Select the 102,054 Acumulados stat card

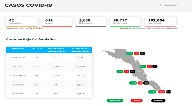tap(160, 22)
